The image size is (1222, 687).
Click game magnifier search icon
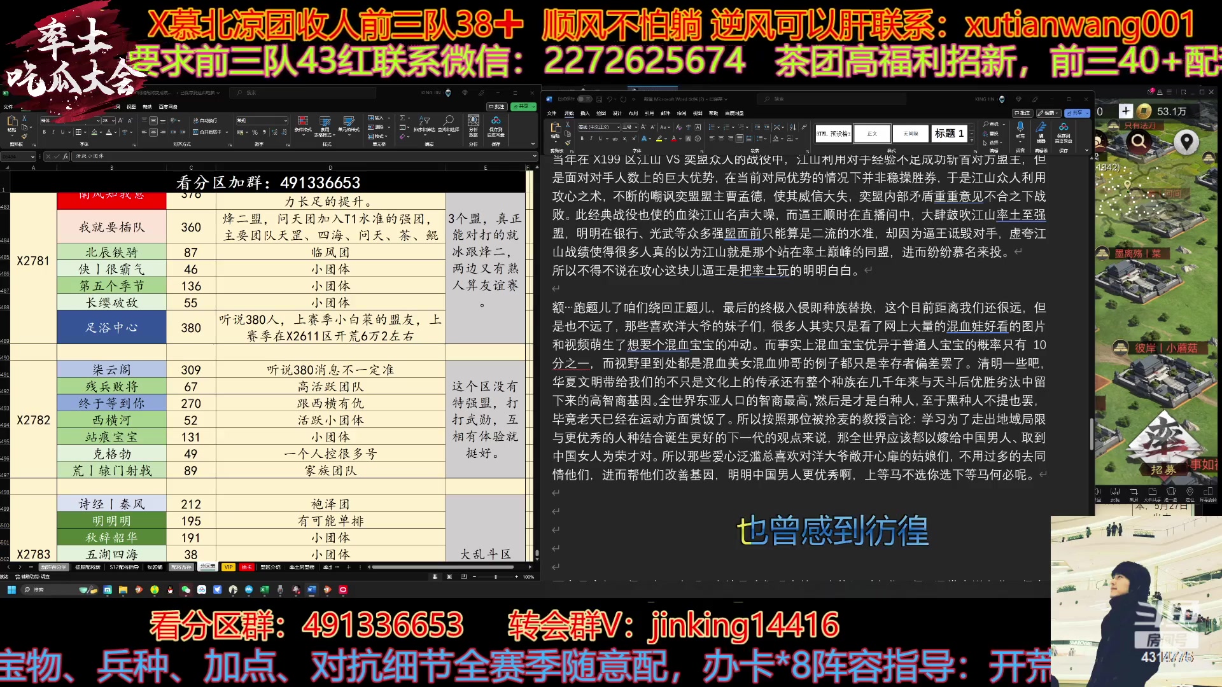tap(1139, 141)
